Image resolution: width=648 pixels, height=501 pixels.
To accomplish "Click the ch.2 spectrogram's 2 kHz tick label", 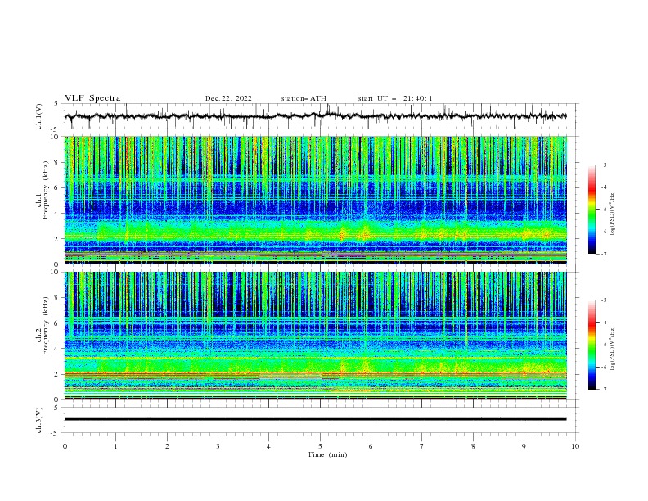I will click(x=57, y=374).
